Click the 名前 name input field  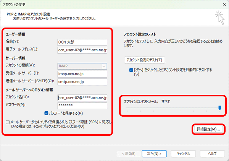(82, 42)
